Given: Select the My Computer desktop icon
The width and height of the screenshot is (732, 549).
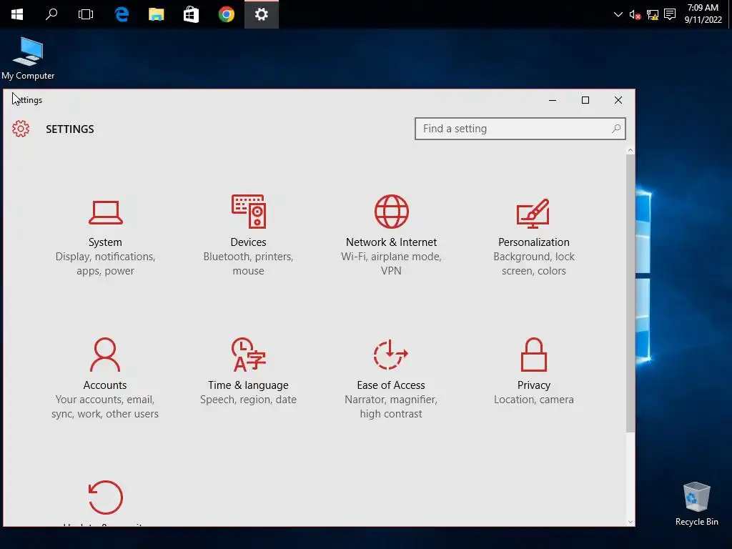Looking at the screenshot, I should pyautogui.click(x=28, y=59).
